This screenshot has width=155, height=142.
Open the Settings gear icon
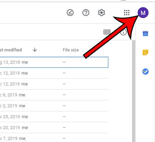coord(102,13)
